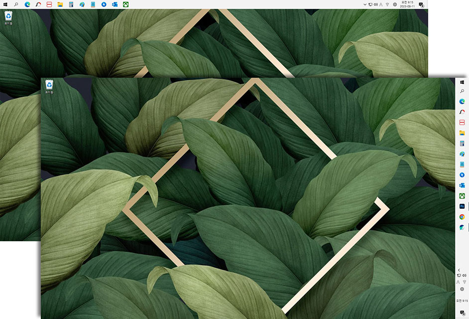The image size is (469, 319).
Task: Expand hidden tray icons on top taskbar
Action: [365, 4]
